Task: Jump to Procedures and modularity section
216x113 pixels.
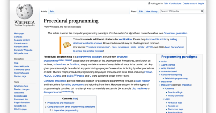Action: (x=61, y=103)
